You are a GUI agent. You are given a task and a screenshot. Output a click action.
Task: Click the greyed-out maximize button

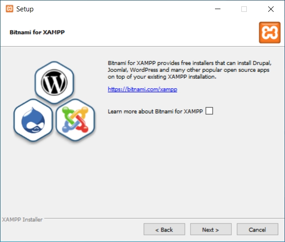244,9
